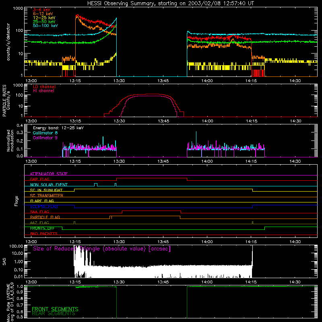Click the SC_TRANSMITTER flag label

pos(47,196)
